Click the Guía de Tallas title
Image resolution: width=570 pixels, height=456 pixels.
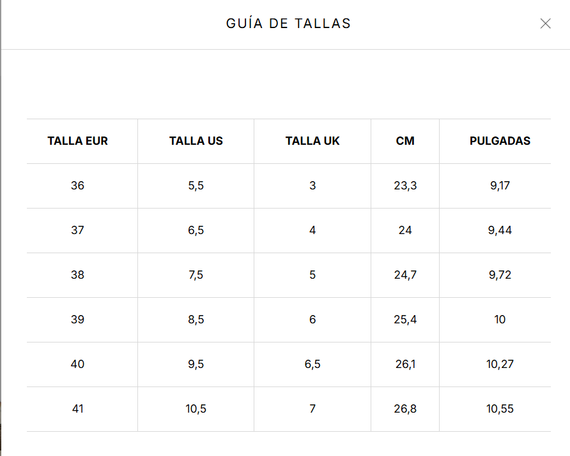coord(288,24)
